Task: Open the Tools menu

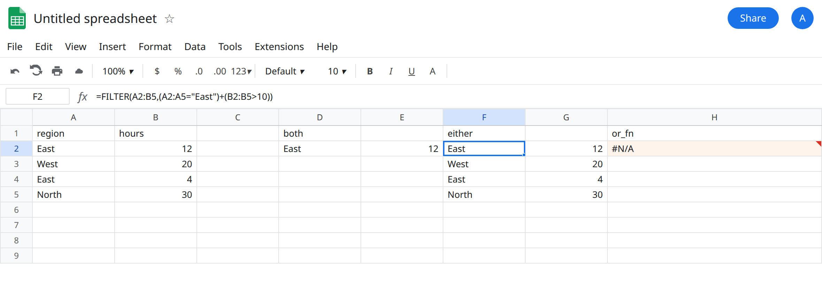Action: (x=230, y=47)
